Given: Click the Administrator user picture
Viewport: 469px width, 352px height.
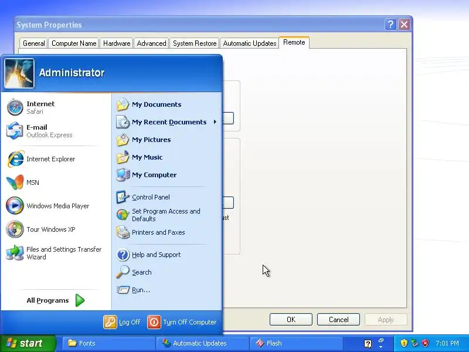Looking at the screenshot, I should (19, 73).
